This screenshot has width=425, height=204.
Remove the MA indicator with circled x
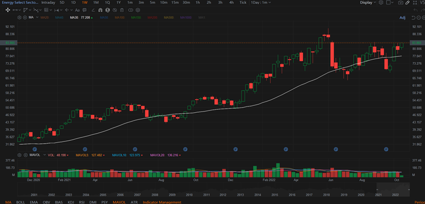pos(25,17)
